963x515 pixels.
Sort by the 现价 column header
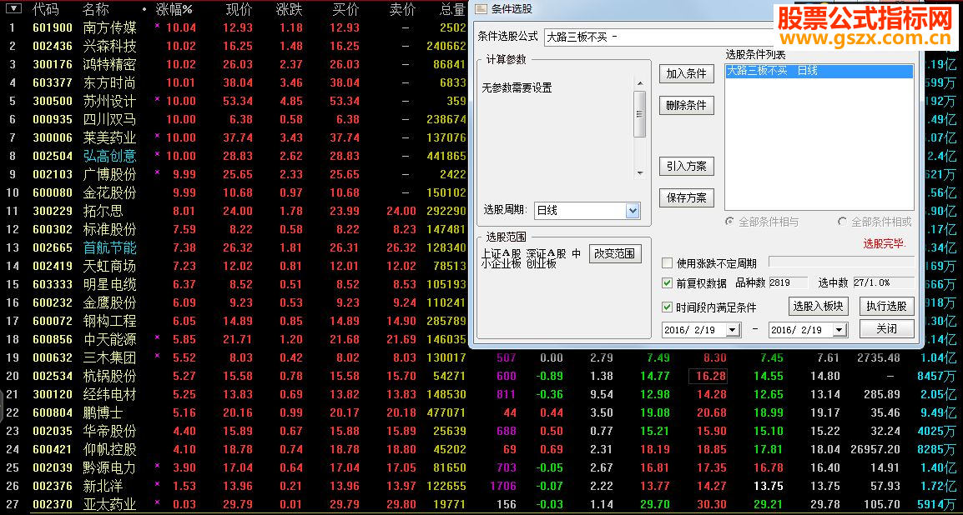(239, 9)
